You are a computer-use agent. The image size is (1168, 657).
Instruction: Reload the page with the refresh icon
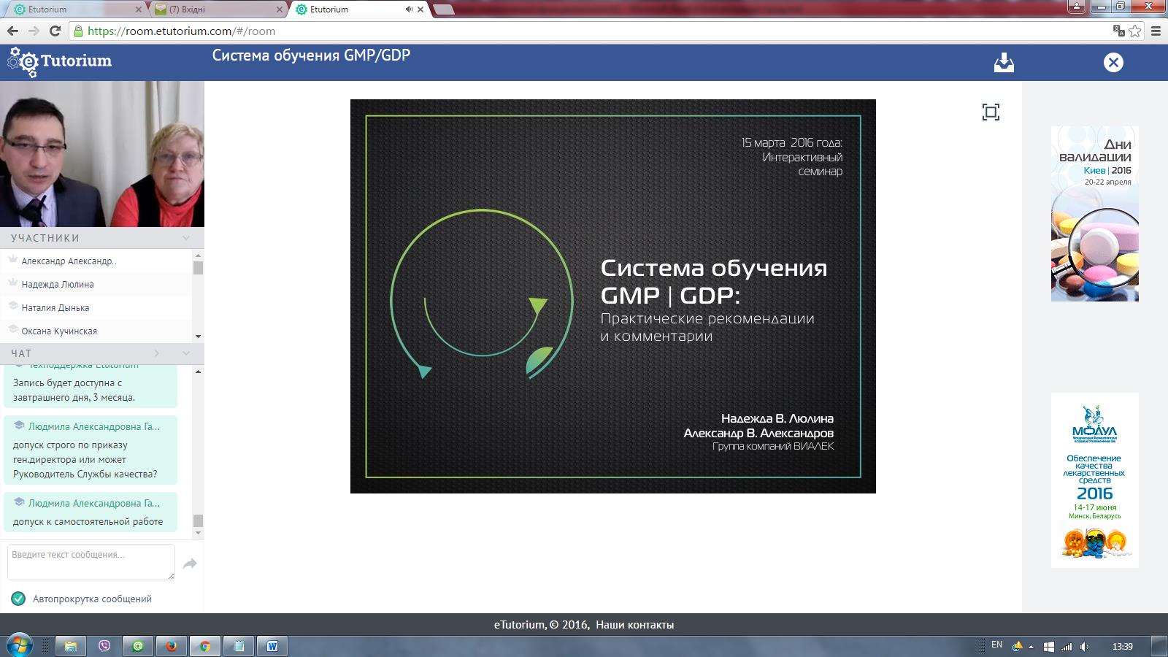point(55,31)
